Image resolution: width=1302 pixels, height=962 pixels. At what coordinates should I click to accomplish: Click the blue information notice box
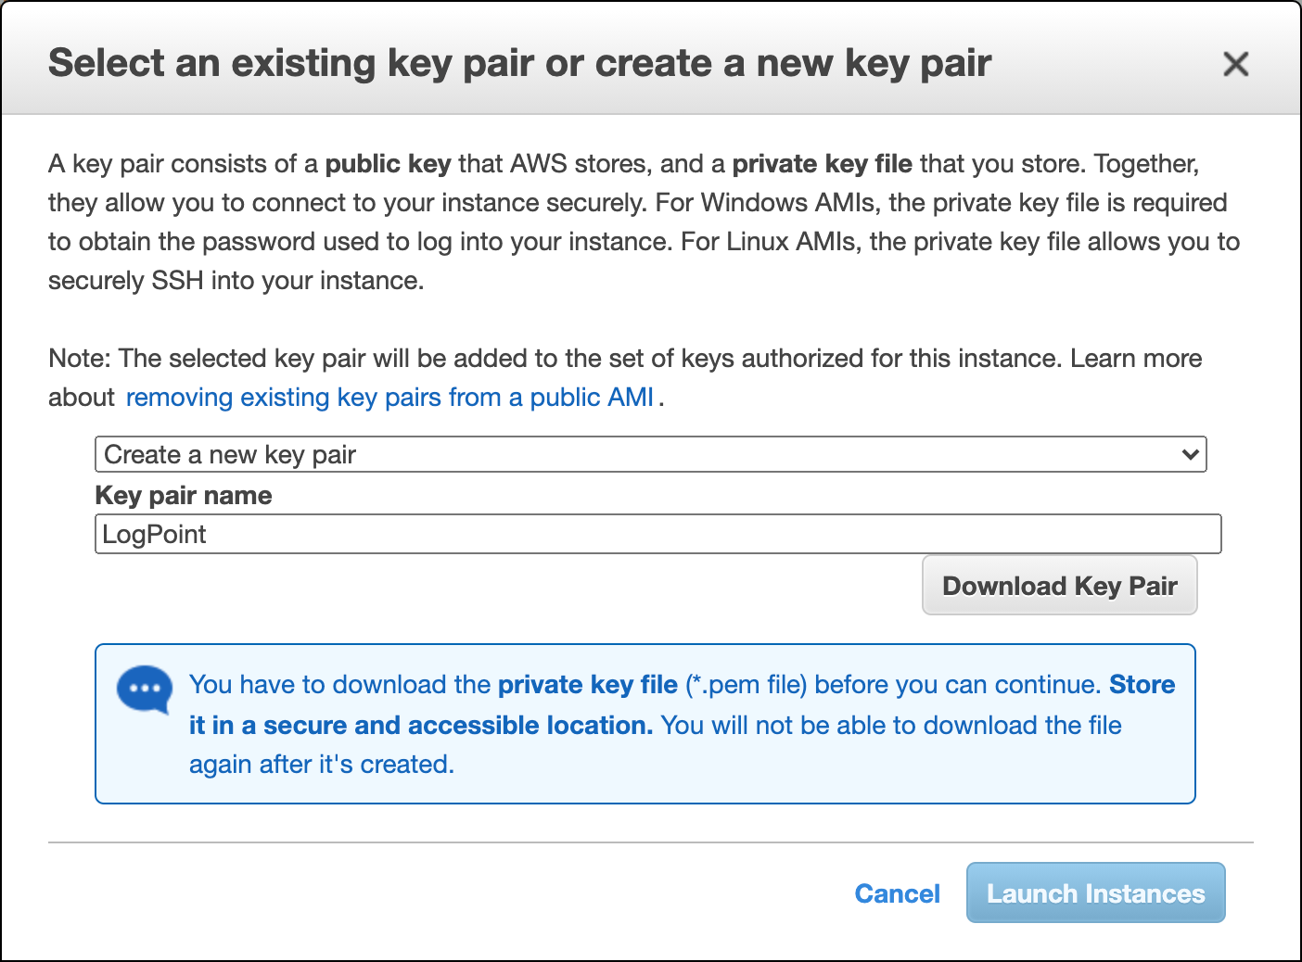[645, 723]
